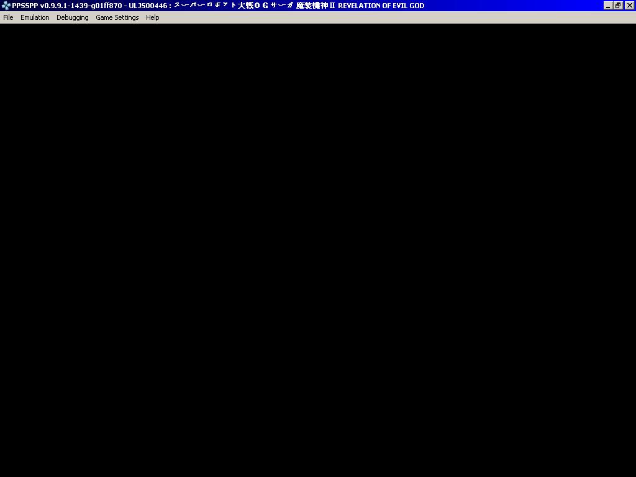Open the Emulation menu
This screenshot has width=636, height=477.
pos(35,17)
